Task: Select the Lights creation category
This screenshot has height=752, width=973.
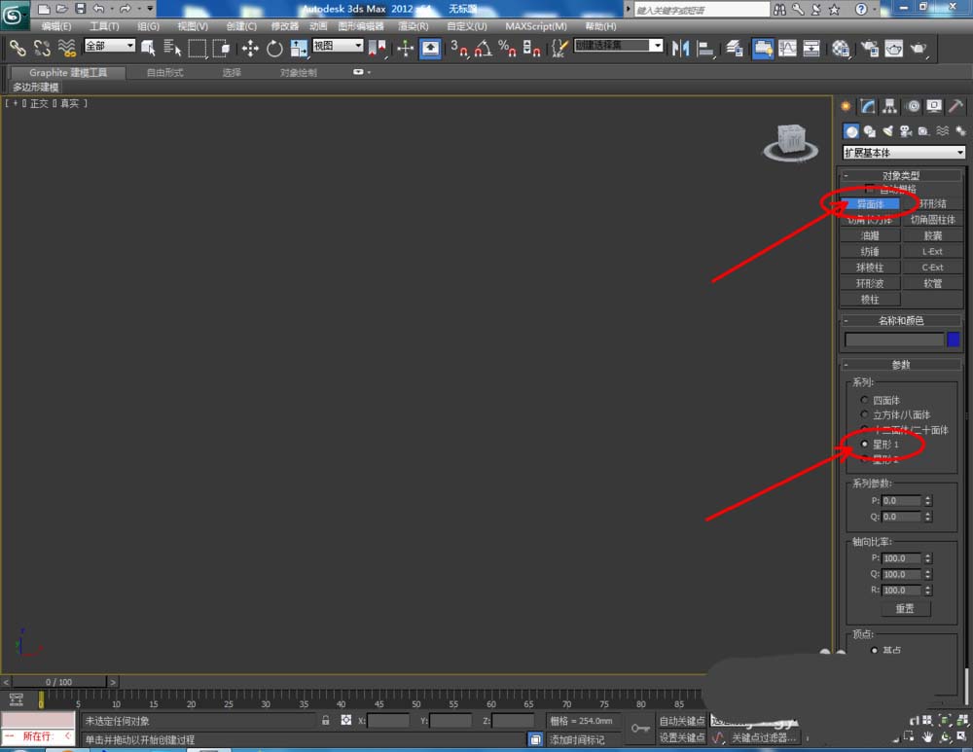Action: [x=888, y=131]
